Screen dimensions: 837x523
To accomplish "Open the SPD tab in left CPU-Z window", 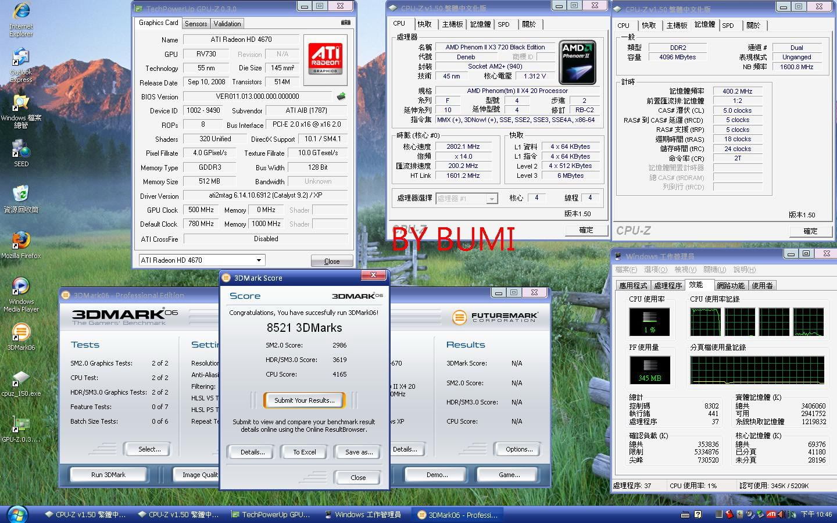I will 503,24.
